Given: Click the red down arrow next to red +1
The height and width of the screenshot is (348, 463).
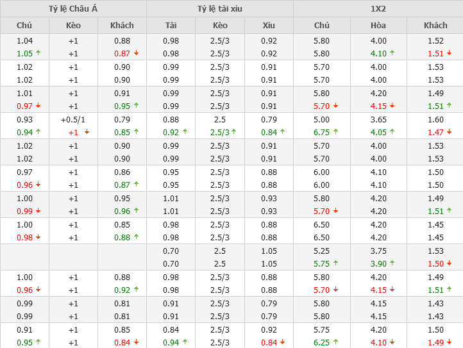Looking at the screenshot, I should coord(87,132).
